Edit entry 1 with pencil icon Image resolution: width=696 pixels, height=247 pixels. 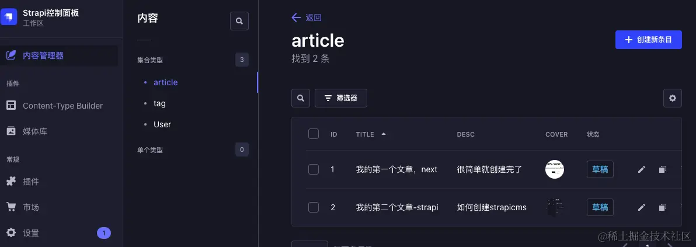[641, 169]
